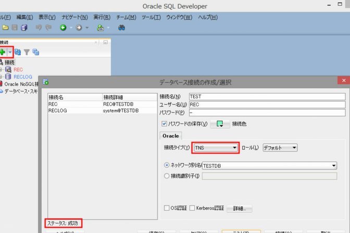350x233 pixels.
Task: Select the Oracle NoSQL connections tree node
Action: [21, 84]
